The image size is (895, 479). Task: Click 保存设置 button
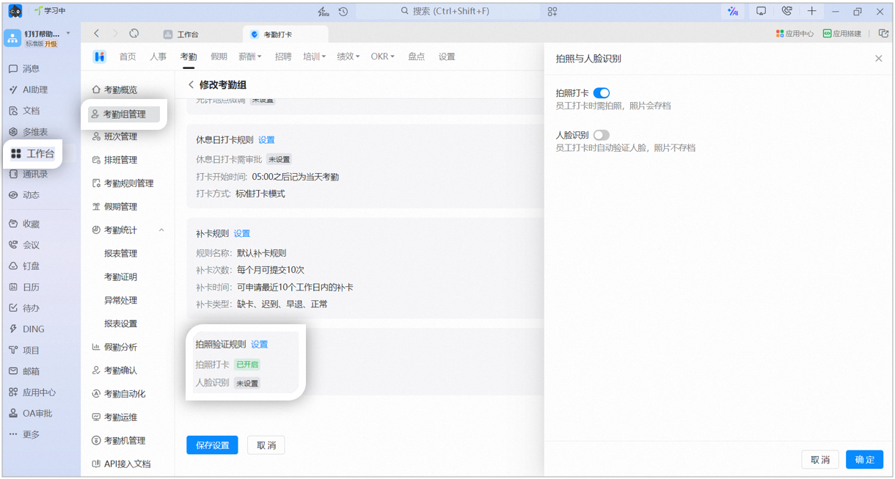[x=212, y=445]
